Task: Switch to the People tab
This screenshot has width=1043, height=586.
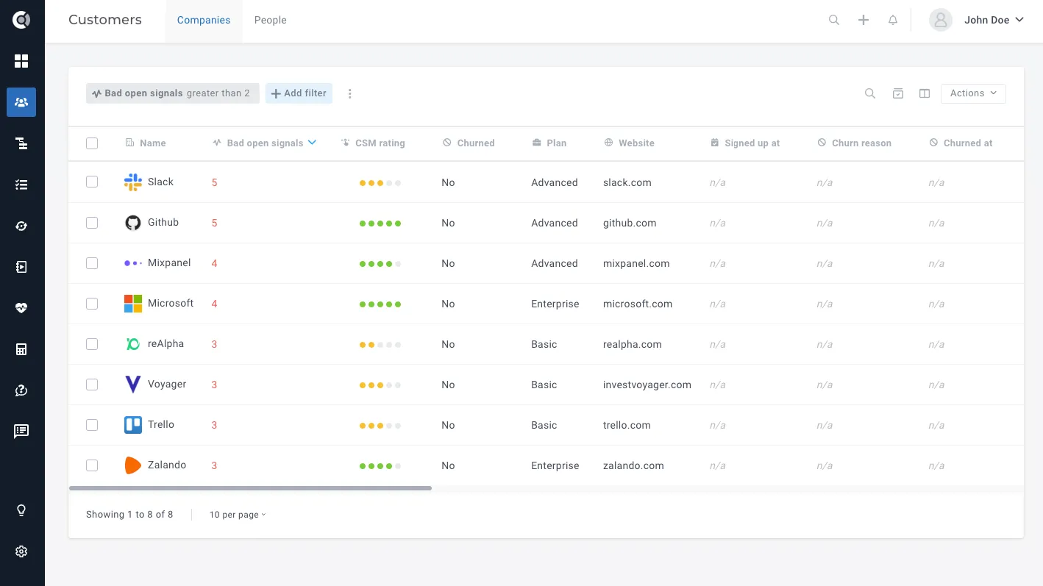Action: click(x=270, y=20)
